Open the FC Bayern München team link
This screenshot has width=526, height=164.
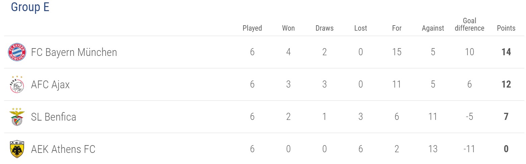coord(74,52)
